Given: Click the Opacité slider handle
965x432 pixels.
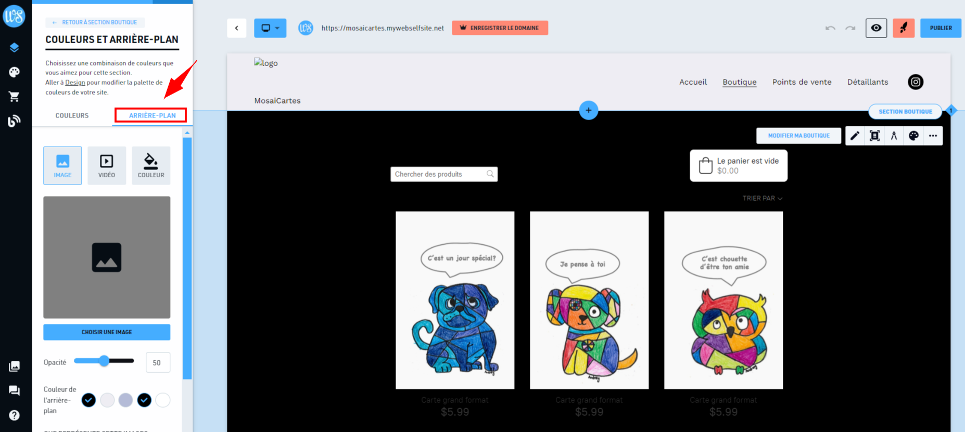Looking at the screenshot, I should [104, 361].
